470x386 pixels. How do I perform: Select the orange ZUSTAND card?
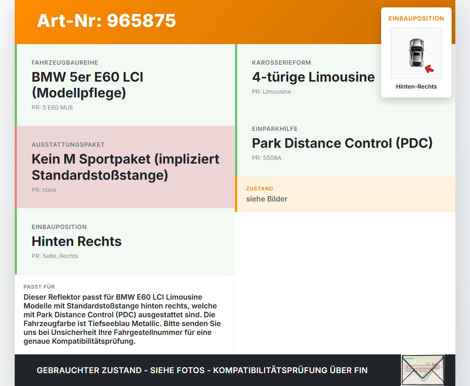346,194
